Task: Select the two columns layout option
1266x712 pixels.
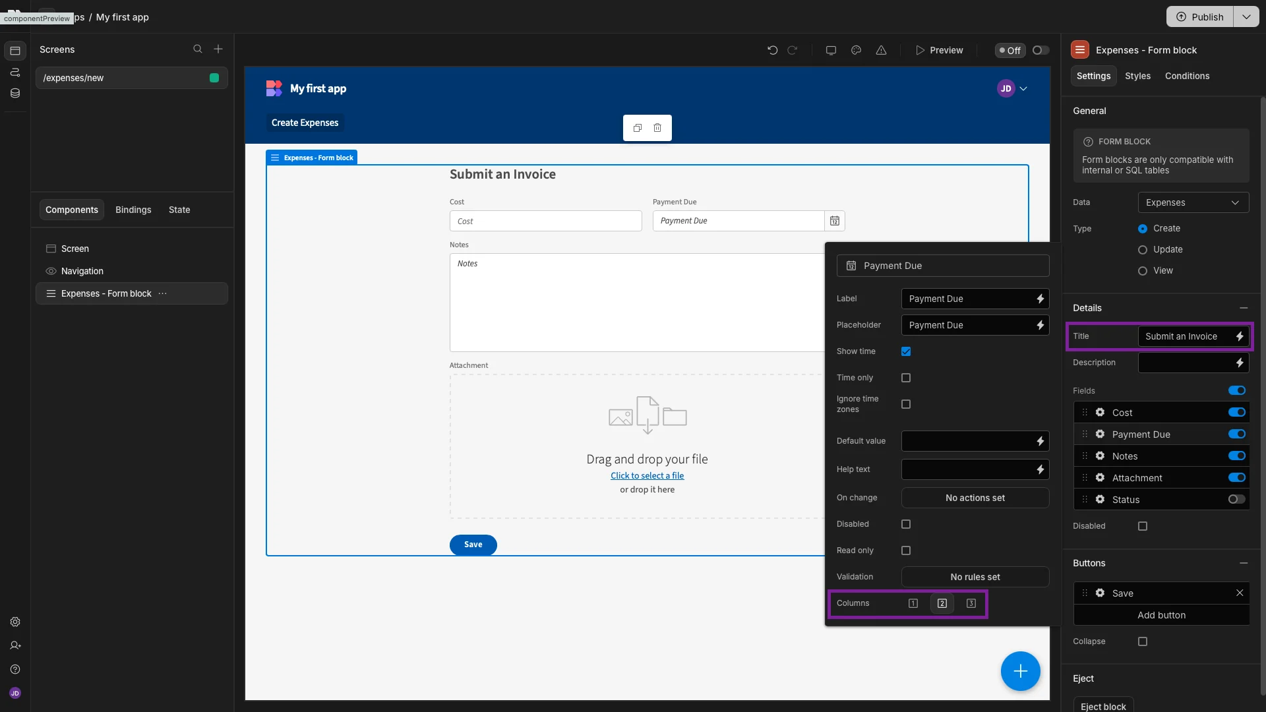Action: [x=942, y=603]
